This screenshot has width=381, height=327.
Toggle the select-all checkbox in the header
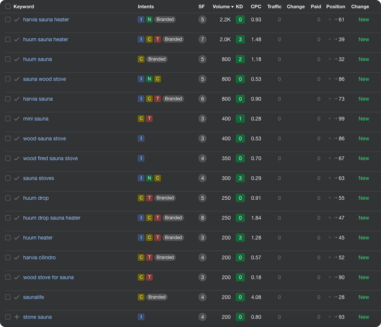pyautogui.click(x=8, y=7)
